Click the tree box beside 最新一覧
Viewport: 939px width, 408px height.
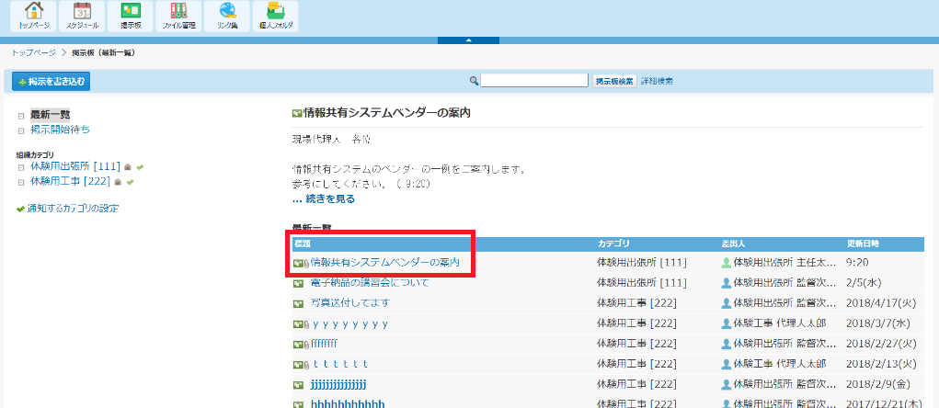[x=21, y=116]
